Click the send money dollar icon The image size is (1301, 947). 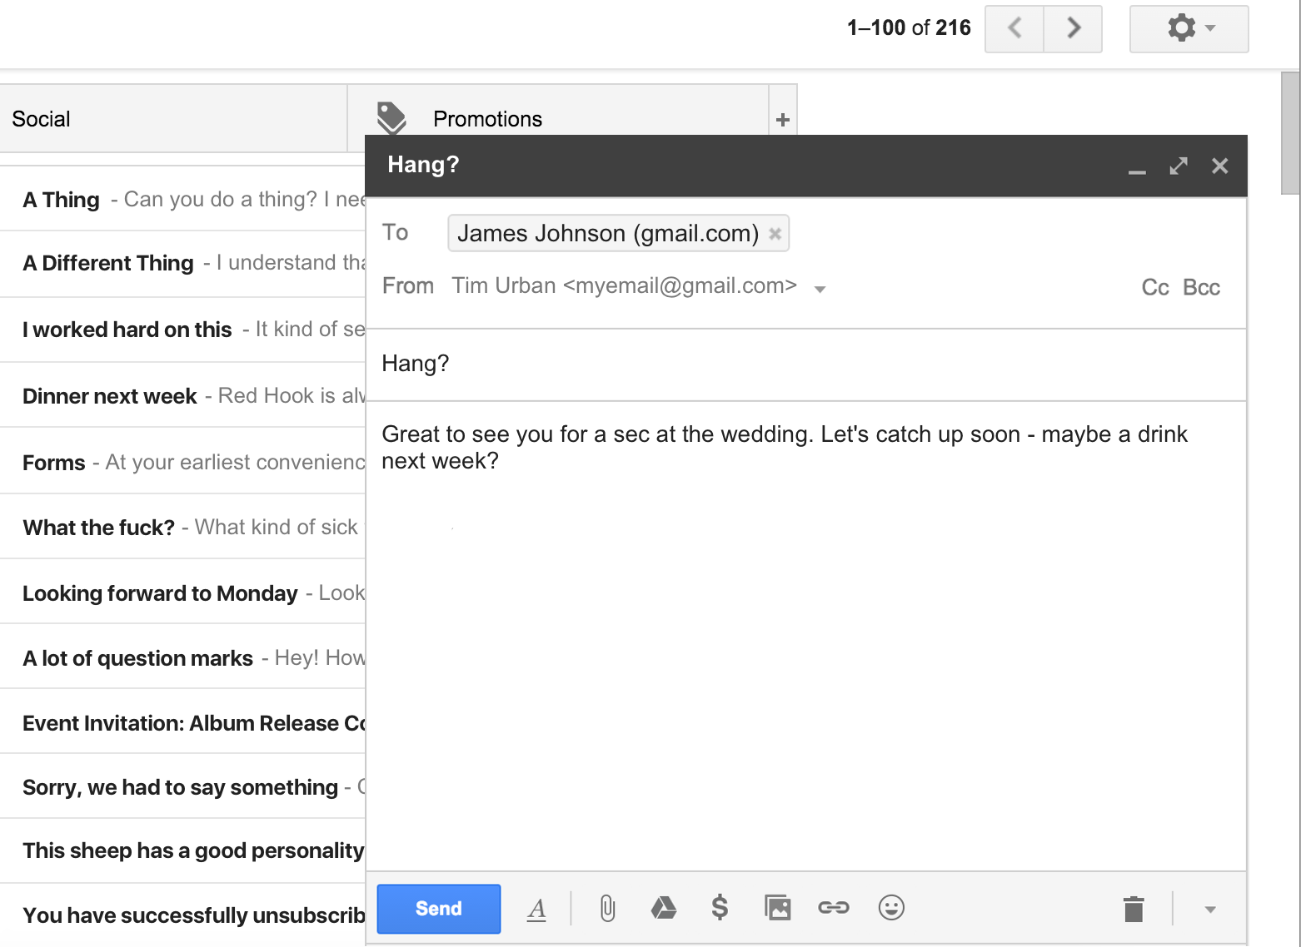(x=720, y=907)
